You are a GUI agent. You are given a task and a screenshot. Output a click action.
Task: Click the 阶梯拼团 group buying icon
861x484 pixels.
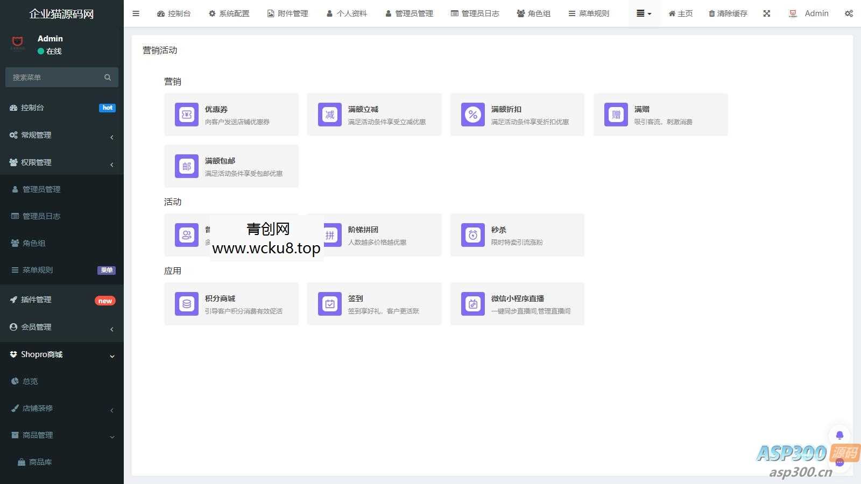[x=329, y=235]
